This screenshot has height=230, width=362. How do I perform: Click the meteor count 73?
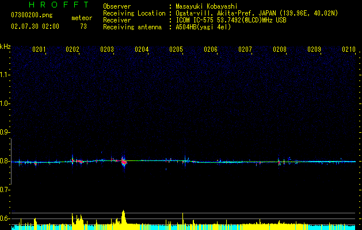83,26
